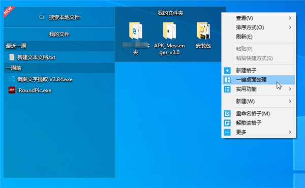Click the iRoundPic.exe red icon
This screenshot has height=188, width=305.
(x=12, y=90)
